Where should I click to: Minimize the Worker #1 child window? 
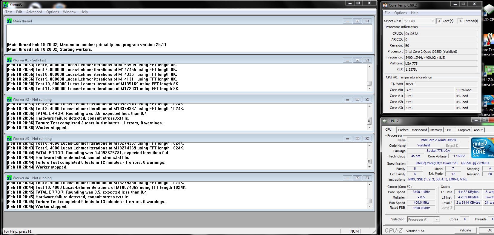click(x=347, y=60)
